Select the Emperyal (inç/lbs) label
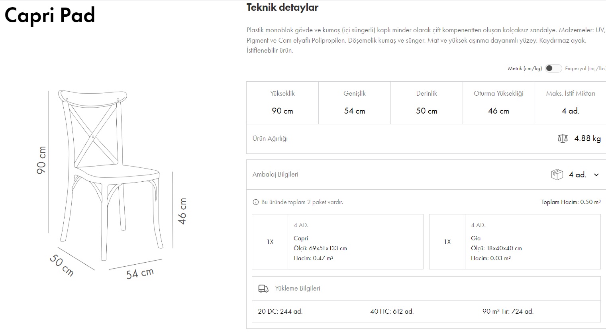Screen dimensions: 606x332 point(585,69)
